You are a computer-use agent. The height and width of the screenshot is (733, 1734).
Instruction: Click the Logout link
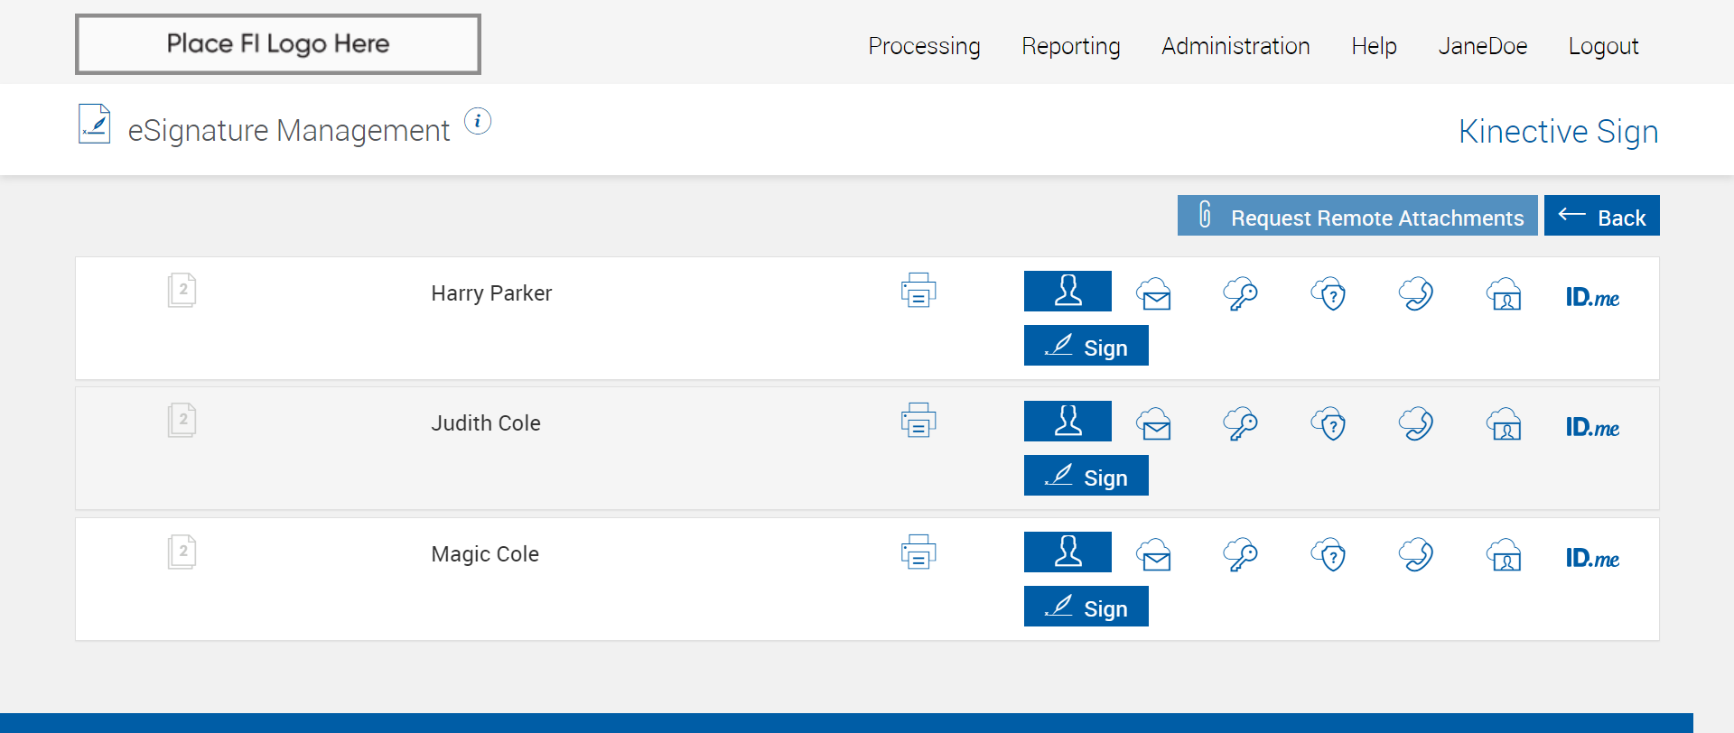click(1603, 46)
